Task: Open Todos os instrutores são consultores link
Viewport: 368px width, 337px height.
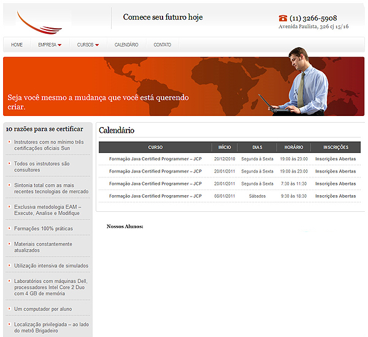Action: (42, 167)
